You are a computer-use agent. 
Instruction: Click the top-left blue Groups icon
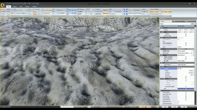click(124, 9)
